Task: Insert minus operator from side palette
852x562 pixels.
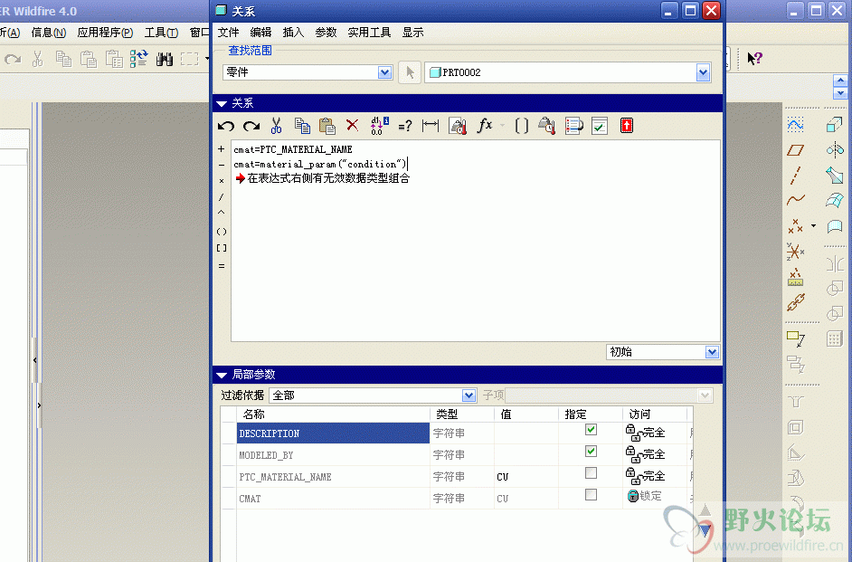Action: (x=222, y=165)
